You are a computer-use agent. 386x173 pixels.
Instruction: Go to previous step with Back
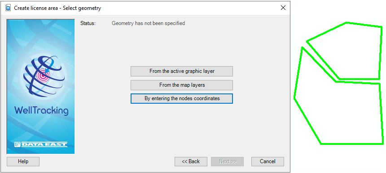[191, 161]
